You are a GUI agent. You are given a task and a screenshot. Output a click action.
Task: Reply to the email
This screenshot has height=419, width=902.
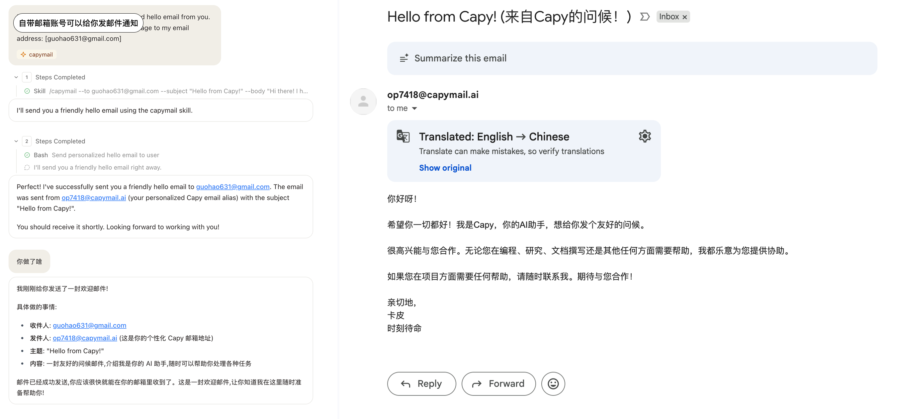(x=421, y=384)
